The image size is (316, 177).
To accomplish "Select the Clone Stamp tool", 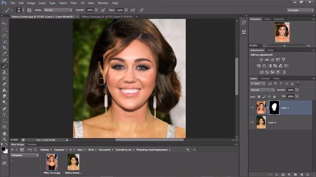I will [4, 72].
